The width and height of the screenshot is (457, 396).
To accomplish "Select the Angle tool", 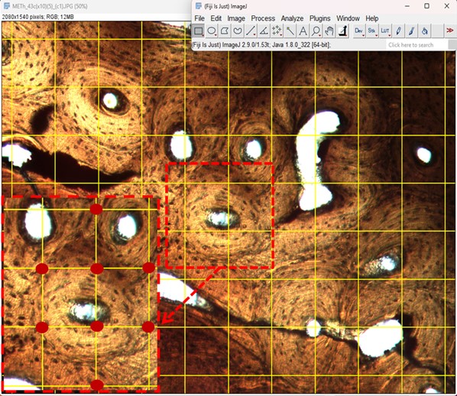I will pyautogui.click(x=264, y=31).
